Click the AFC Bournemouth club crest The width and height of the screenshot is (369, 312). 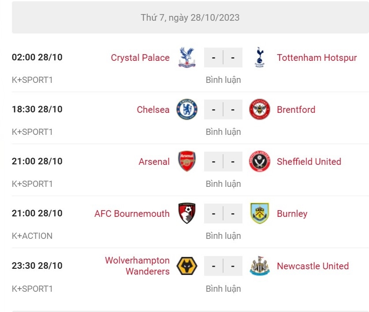coord(187,213)
